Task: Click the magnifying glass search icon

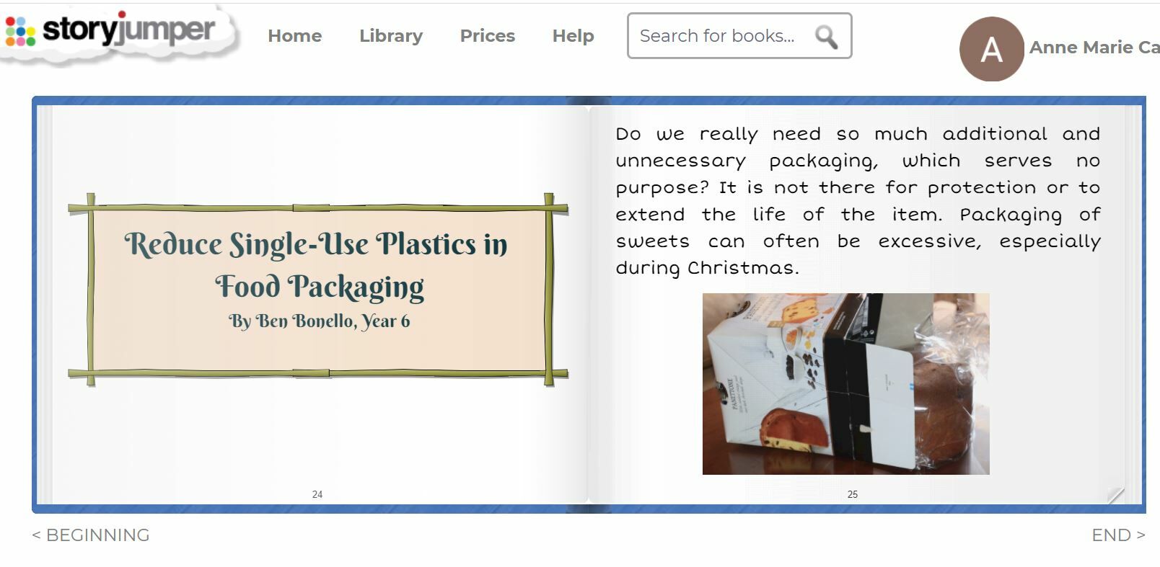Action: pyautogui.click(x=827, y=36)
